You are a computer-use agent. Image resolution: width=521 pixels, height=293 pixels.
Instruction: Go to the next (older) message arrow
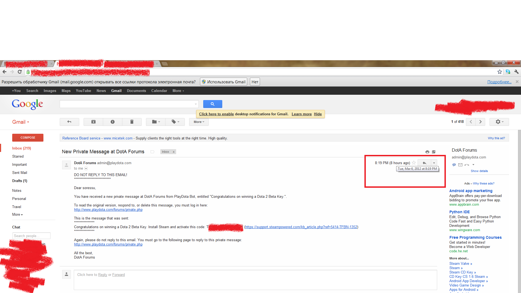pos(480,122)
